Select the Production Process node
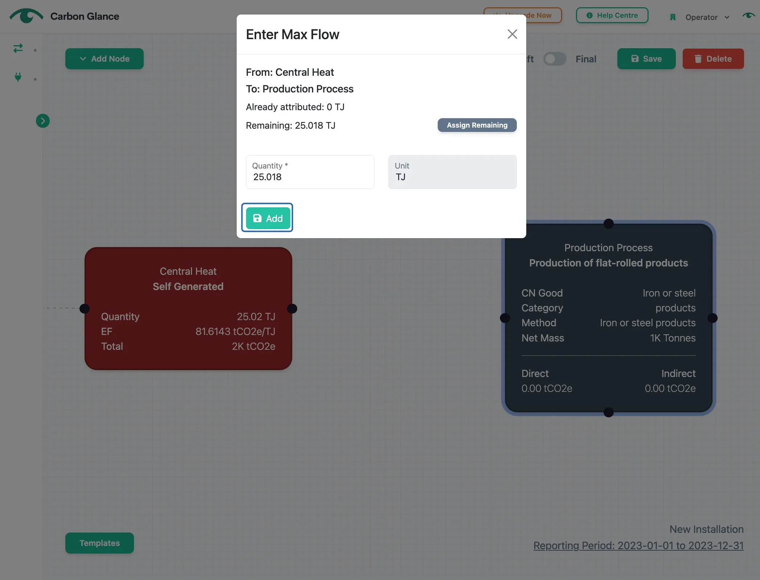This screenshot has width=760, height=580. (608, 318)
